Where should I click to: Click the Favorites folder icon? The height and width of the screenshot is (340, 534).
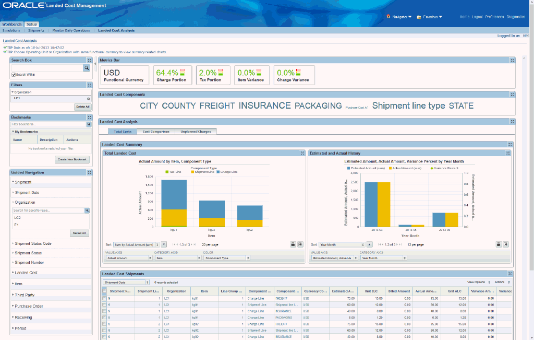[x=419, y=17]
